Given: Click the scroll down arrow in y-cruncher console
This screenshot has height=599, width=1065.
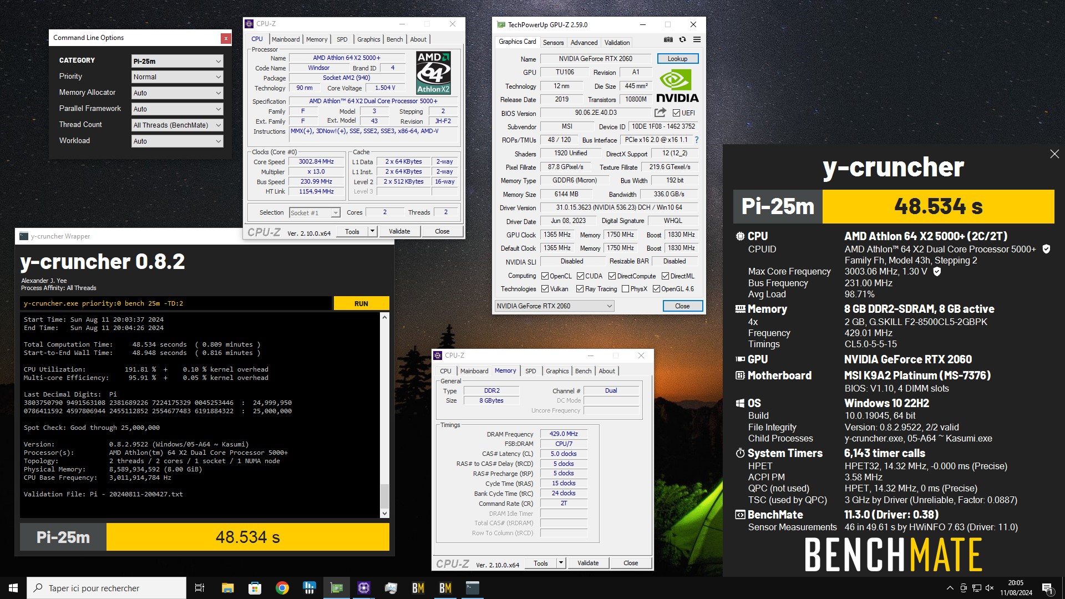Looking at the screenshot, I should (384, 514).
